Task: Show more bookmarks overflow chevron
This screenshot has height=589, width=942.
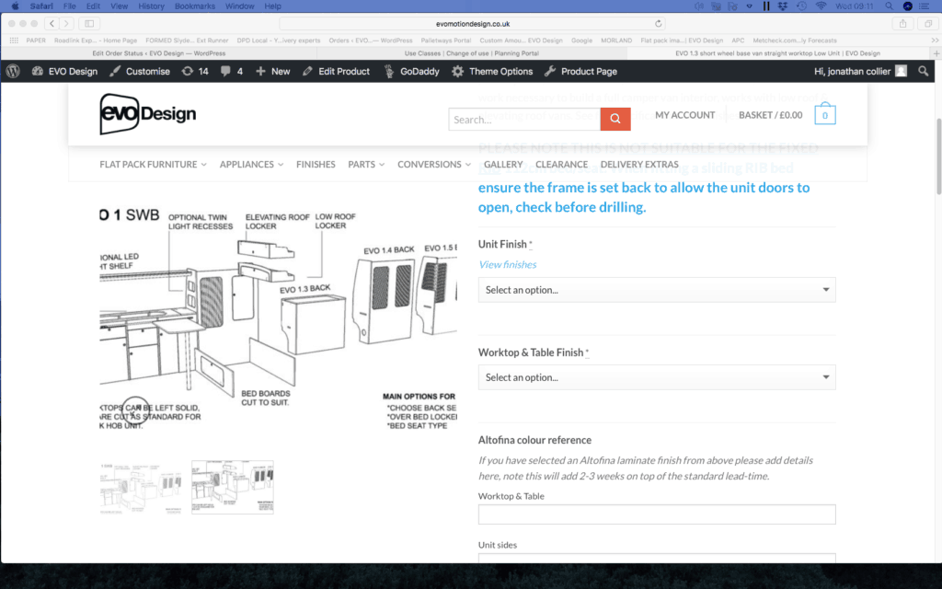Action: tap(935, 40)
